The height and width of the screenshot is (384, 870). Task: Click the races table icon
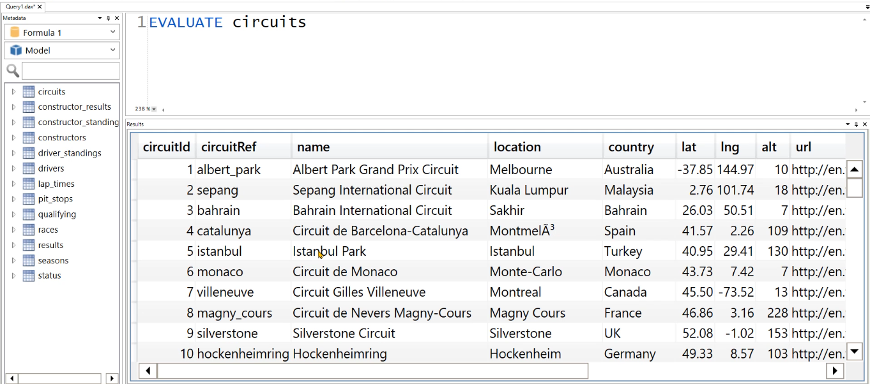click(x=28, y=230)
